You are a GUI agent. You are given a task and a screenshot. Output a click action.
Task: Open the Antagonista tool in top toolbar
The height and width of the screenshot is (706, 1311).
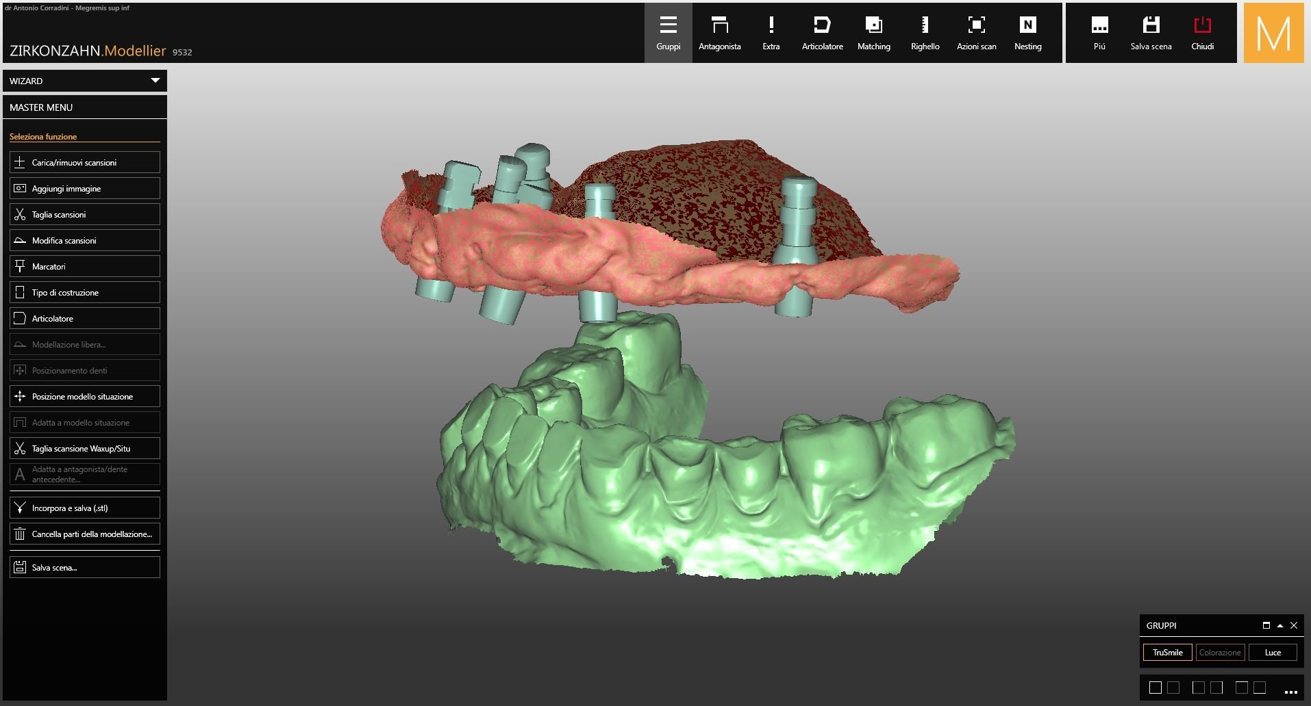coord(719,33)
